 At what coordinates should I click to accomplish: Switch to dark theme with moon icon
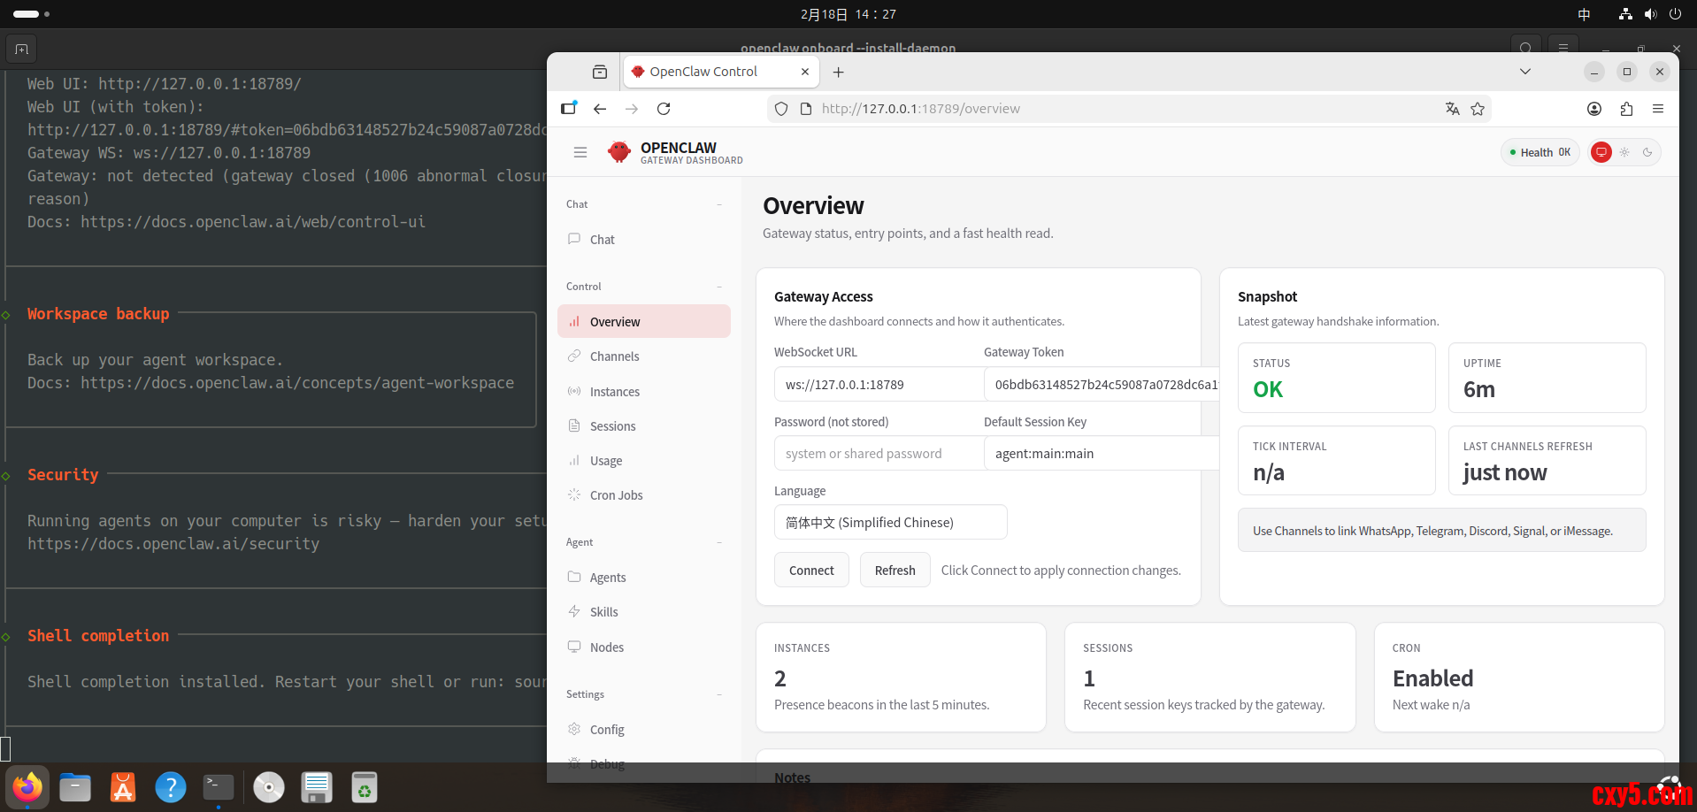(x=1647, y=152)
